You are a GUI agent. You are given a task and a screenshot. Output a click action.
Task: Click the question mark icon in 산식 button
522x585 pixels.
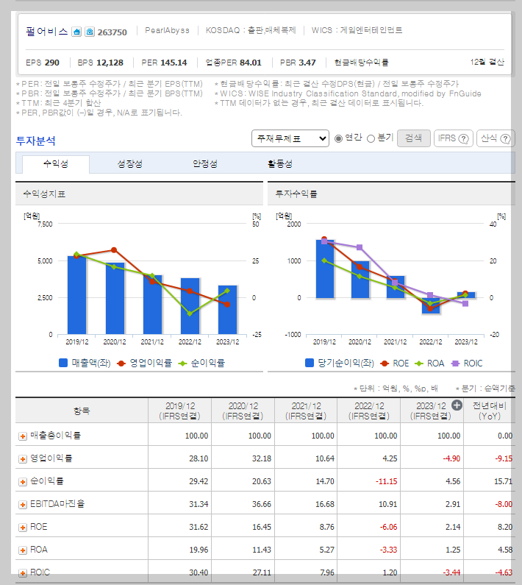pyautogui.click(x=505, y=139)
